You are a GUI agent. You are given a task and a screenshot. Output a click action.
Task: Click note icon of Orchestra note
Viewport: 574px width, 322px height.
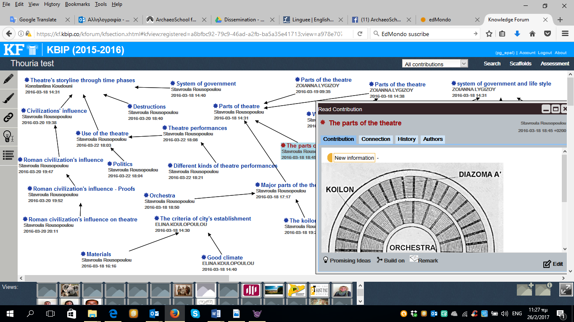coord(147,195)
